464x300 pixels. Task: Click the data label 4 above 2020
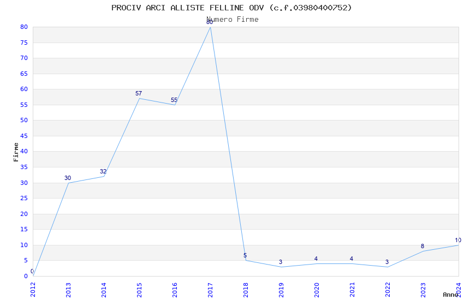pyautogui.click(x=316, y=259)
